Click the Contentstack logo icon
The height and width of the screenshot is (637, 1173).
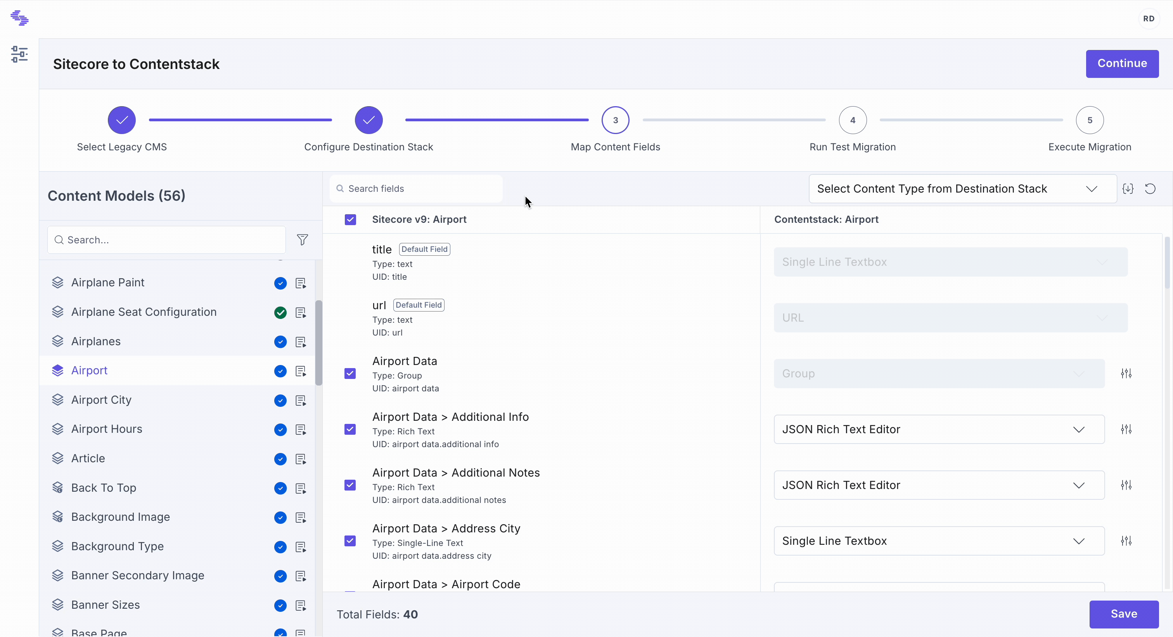pyautogui.click(x=19, y=18)
